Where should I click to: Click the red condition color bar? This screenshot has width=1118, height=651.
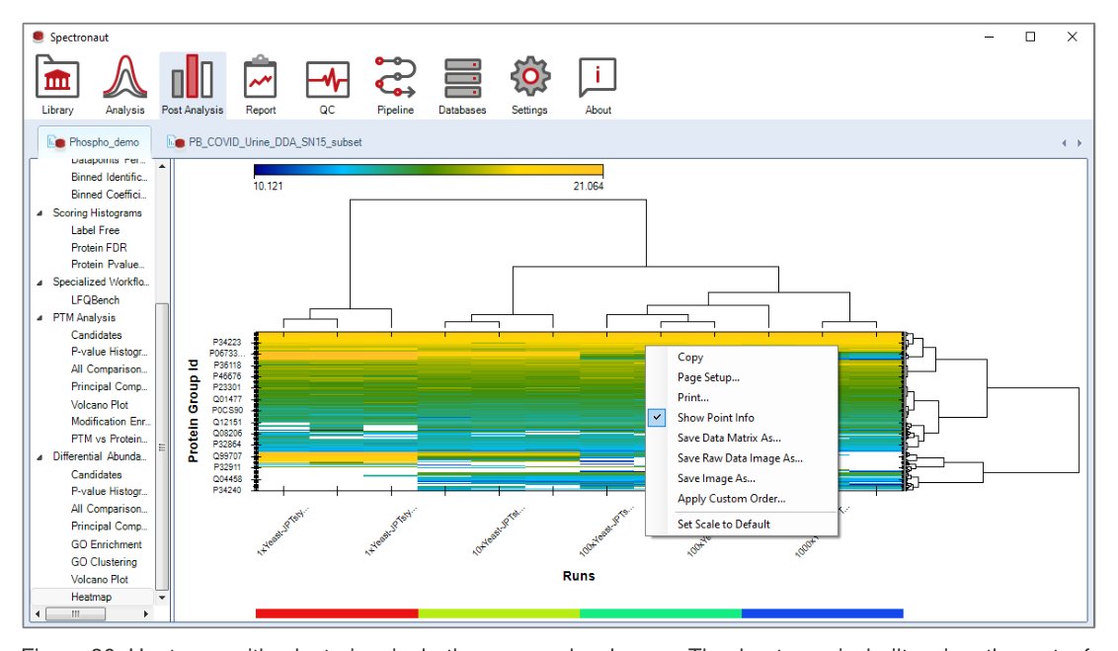click(x=337, y=613)
